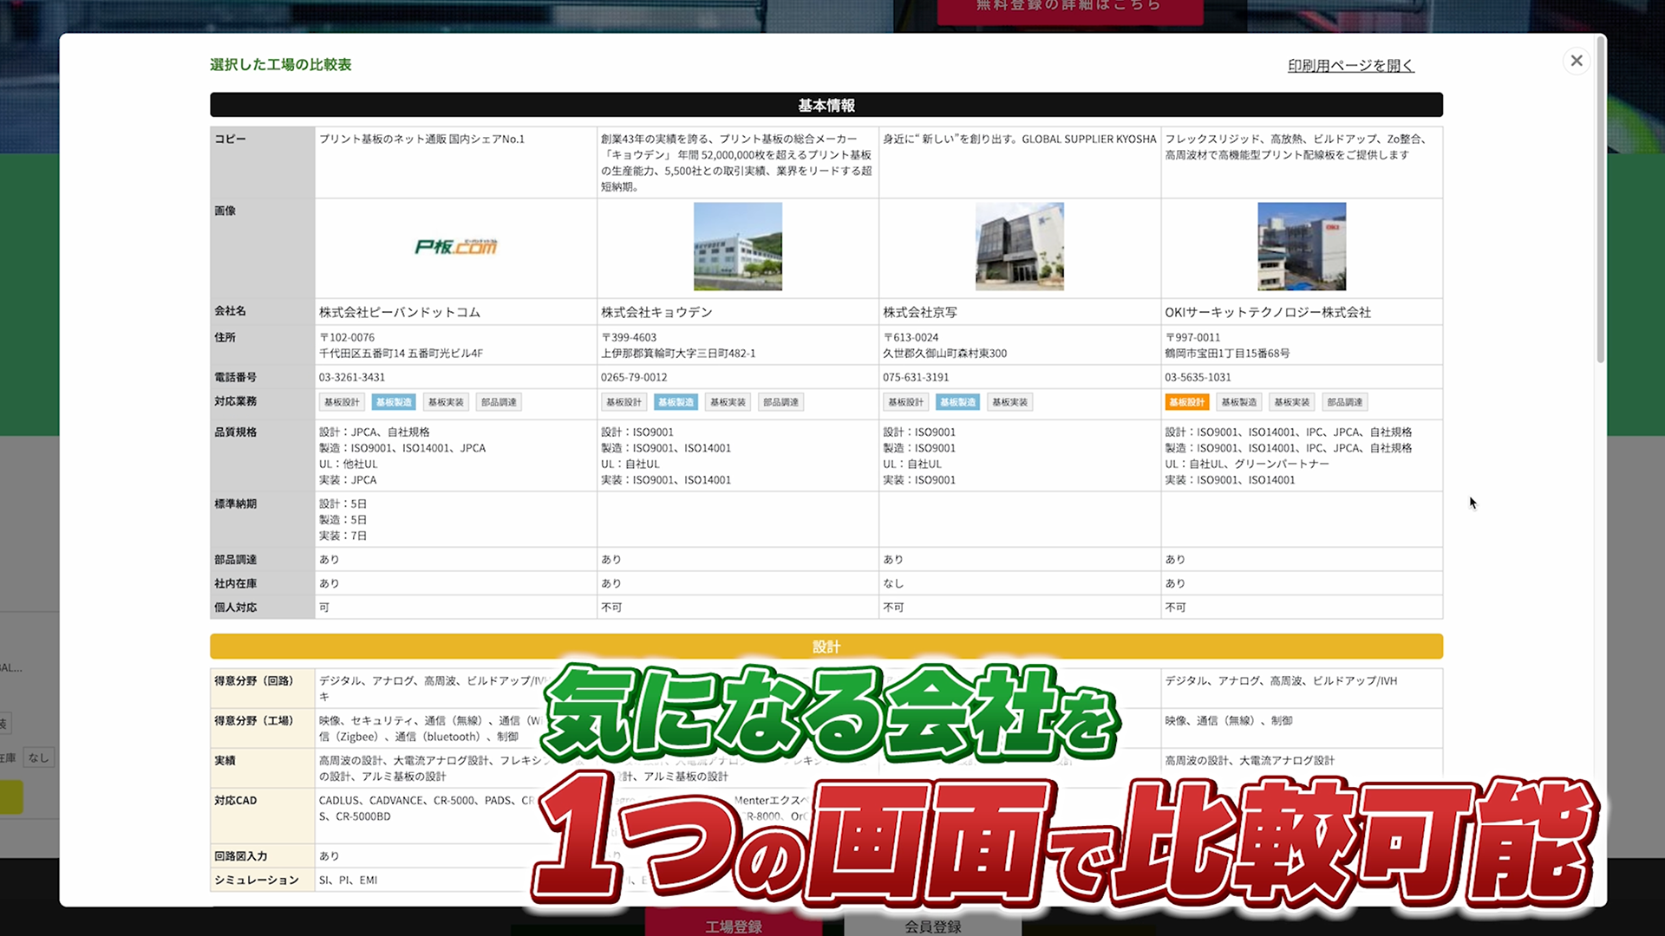Select 基板実装 tag for キョウデン
1665x936 pixels.
[x=728, y=402]
